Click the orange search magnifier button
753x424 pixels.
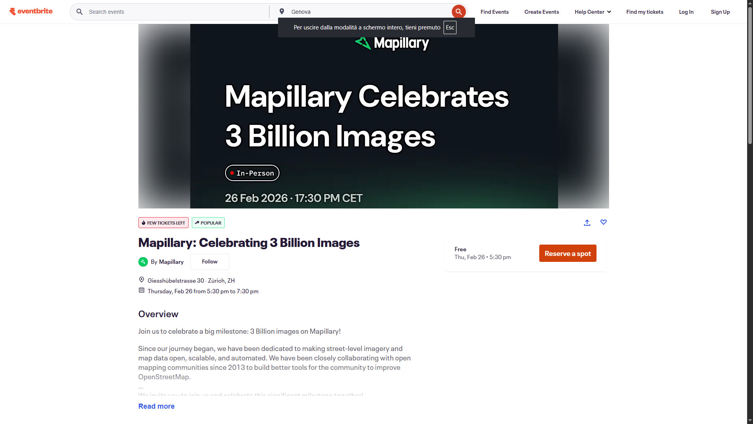458,12
